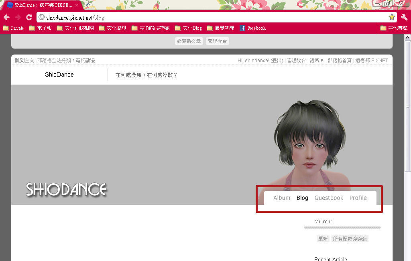411x261 pixels.
Task: Go back with the browser back arrow
Action: point(6,17)
